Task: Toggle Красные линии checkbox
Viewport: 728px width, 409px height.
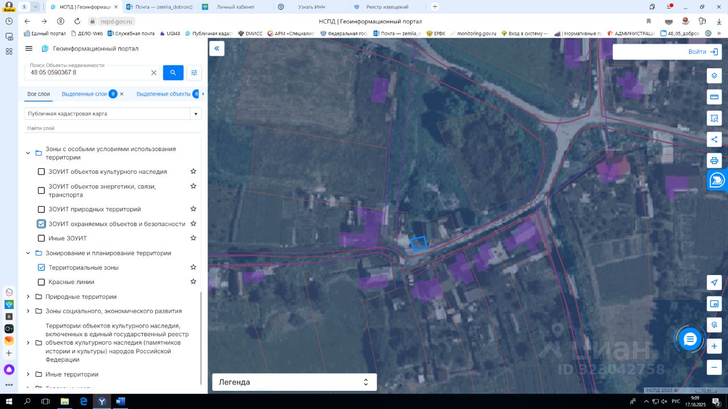Action: (41, 282)
